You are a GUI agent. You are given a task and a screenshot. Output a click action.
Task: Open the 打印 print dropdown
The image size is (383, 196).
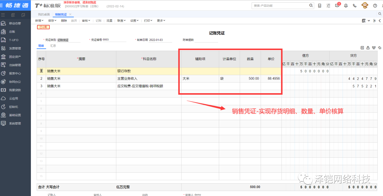(148, 21)
